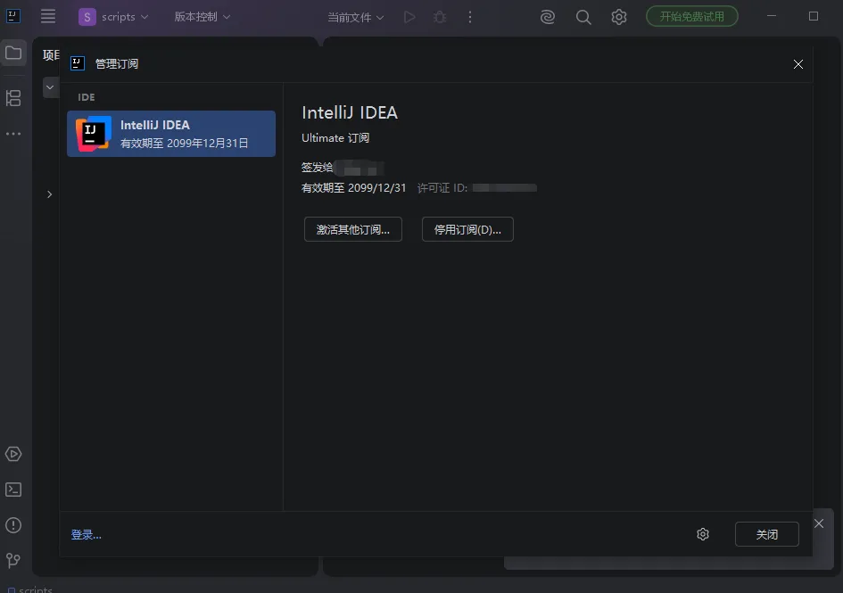Click the 激活其他订阅... button
Viewport: 843px width, 593px height.
pos(352,229)
